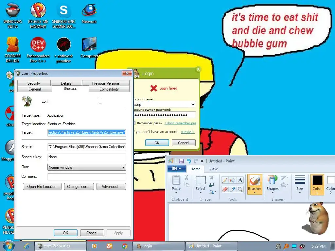
Task: Click the Undo arrow in Paint title bar
Action: click(189, 161)
